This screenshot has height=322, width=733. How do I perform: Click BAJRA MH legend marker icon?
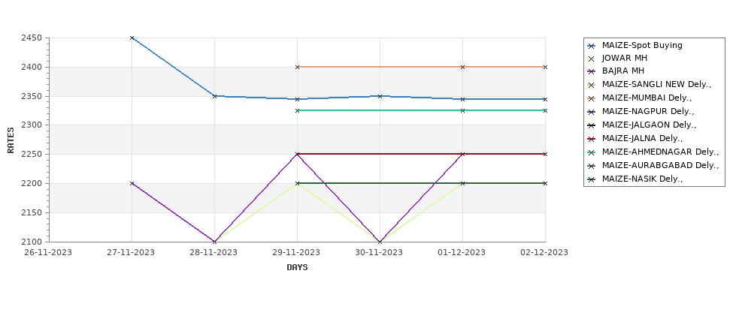click(x=592, y=72)
